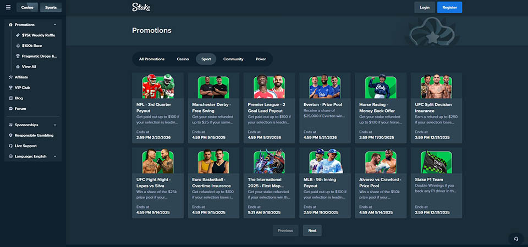Click the VIP Club trophy icon
Image resolution: width=528 pixels, height=247 pixels.
11,88
